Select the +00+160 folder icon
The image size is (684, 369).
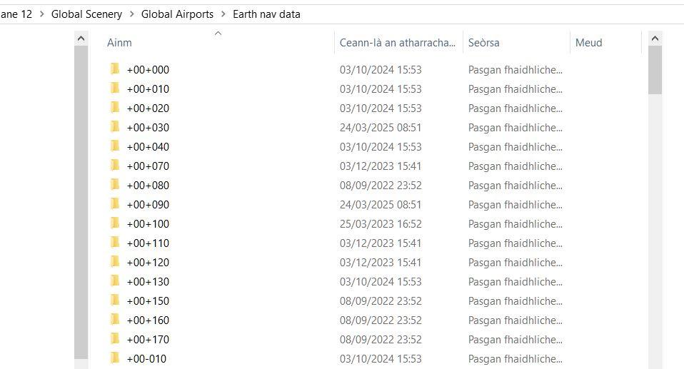coord(114,320)
